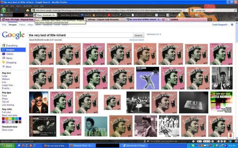Viewport: 238px width, 148px height.
Task: Click the browser URL address bar
Action: pos(108,10)
